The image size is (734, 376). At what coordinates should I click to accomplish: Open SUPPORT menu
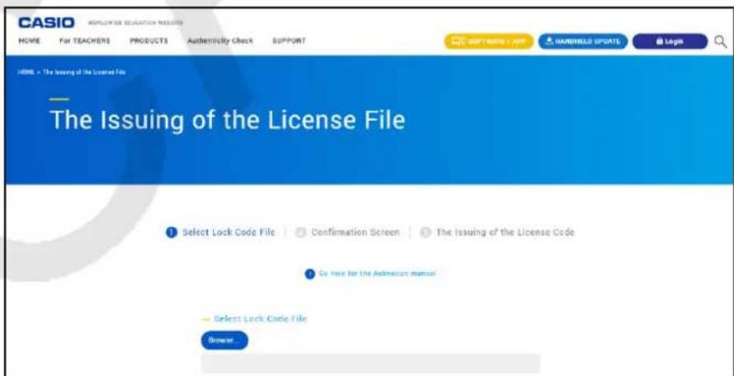[x=289, y=41]
